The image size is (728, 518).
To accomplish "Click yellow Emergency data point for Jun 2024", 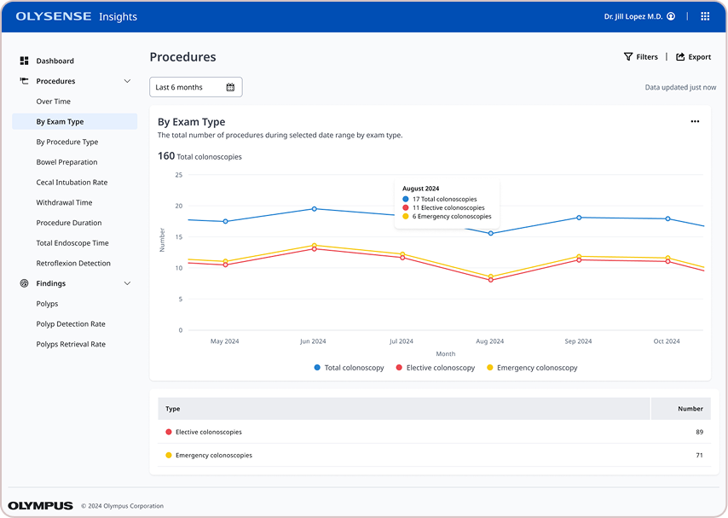I will pos(315,245).
